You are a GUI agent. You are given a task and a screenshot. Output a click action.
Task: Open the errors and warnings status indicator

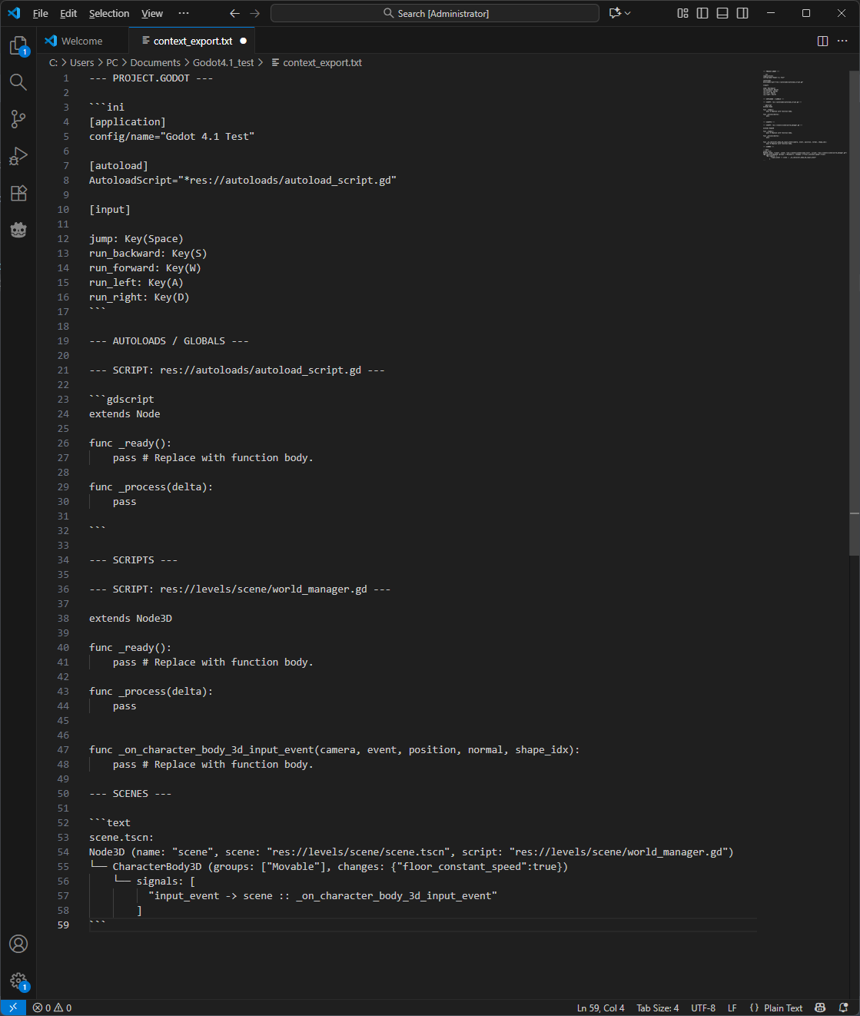(52, 1008)
